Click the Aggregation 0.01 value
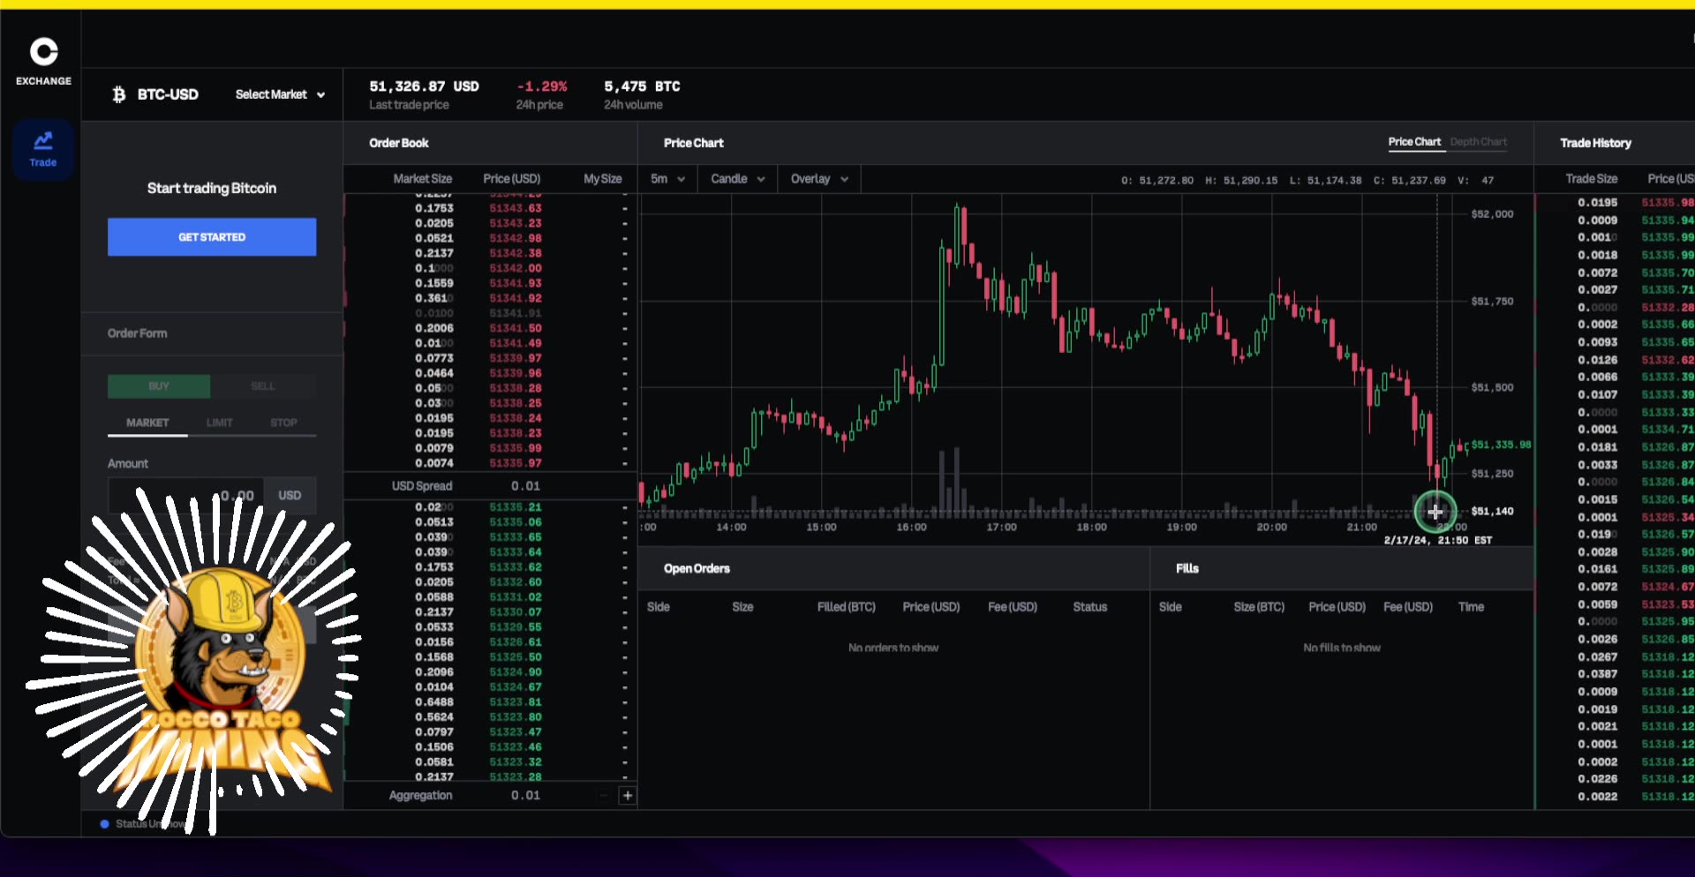Screen dimensions: 1695x877 [x=525, y=796]
